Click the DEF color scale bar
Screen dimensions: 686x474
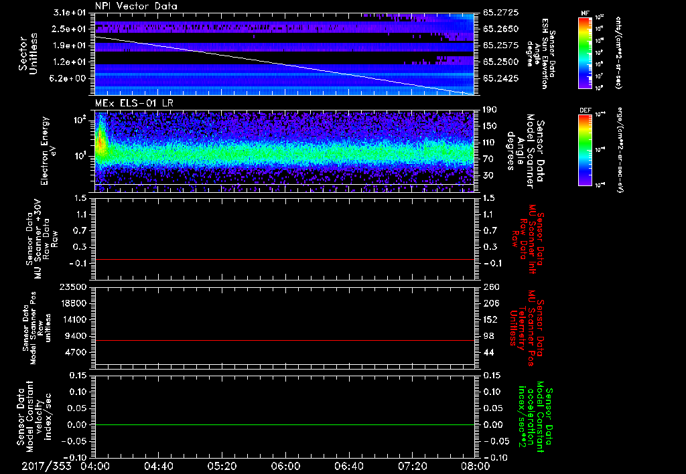point(586,149)
